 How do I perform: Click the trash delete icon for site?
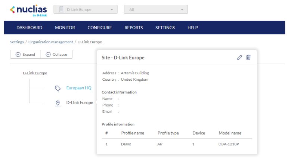(x=248, y=58)
